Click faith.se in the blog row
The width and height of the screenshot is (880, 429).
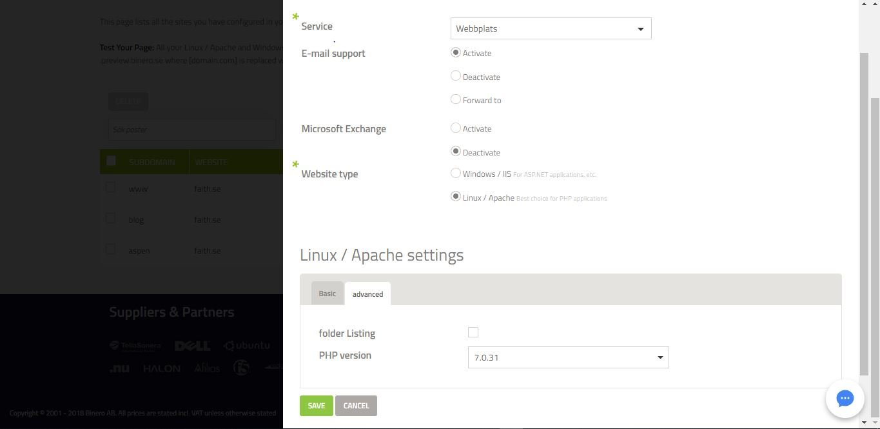[208, 220]
